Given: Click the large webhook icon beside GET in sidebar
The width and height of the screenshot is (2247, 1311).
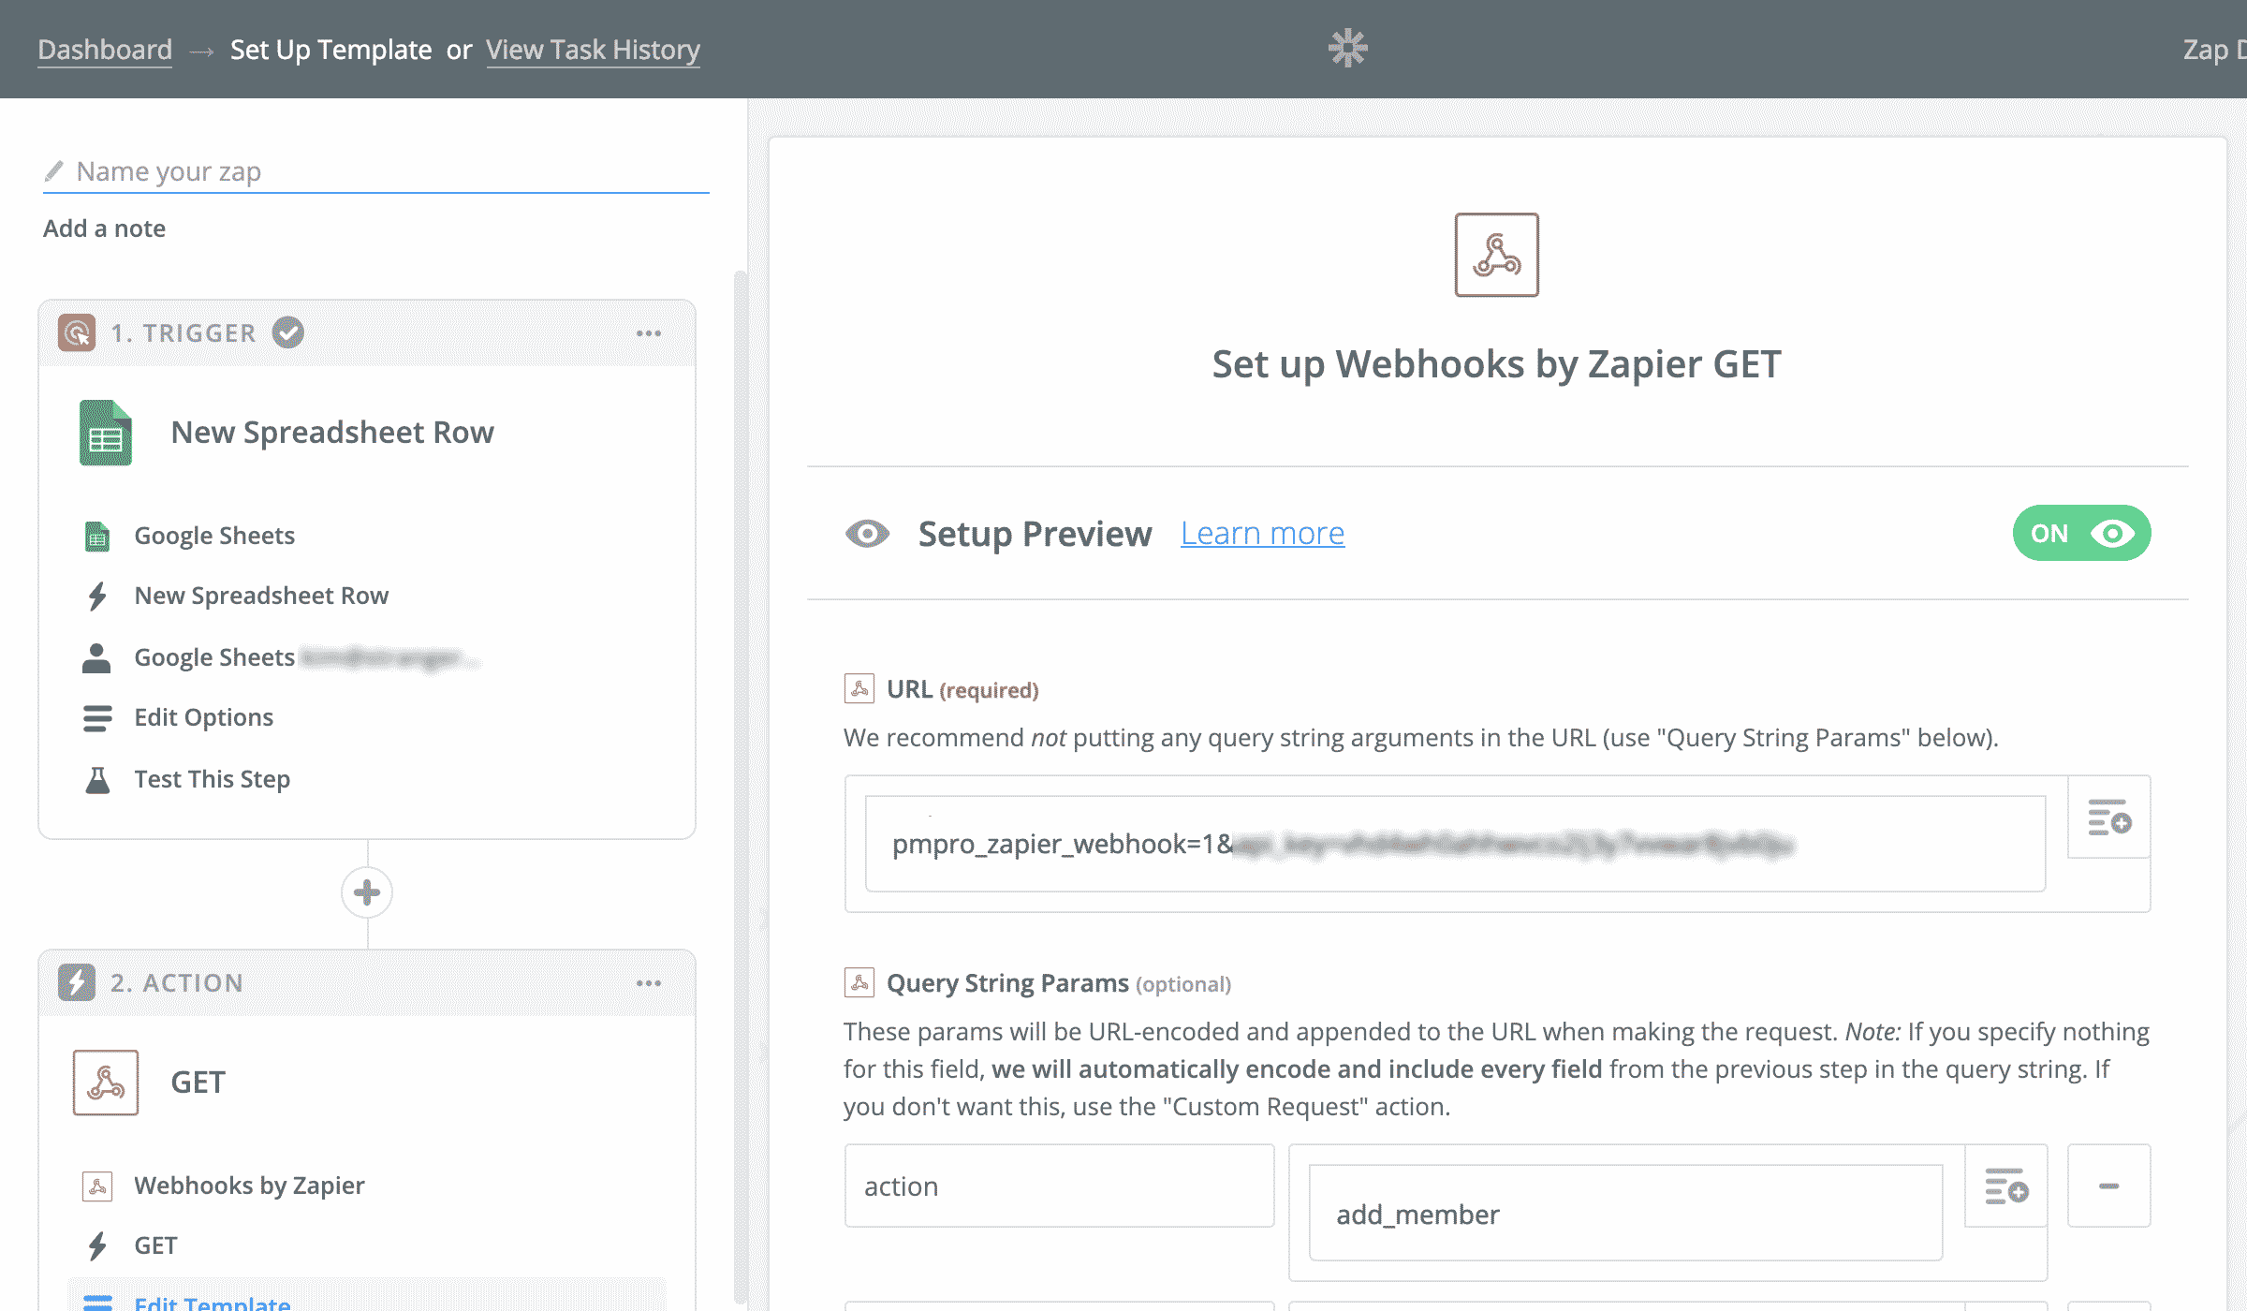Looking at the screenshot, I should 106,1083.
